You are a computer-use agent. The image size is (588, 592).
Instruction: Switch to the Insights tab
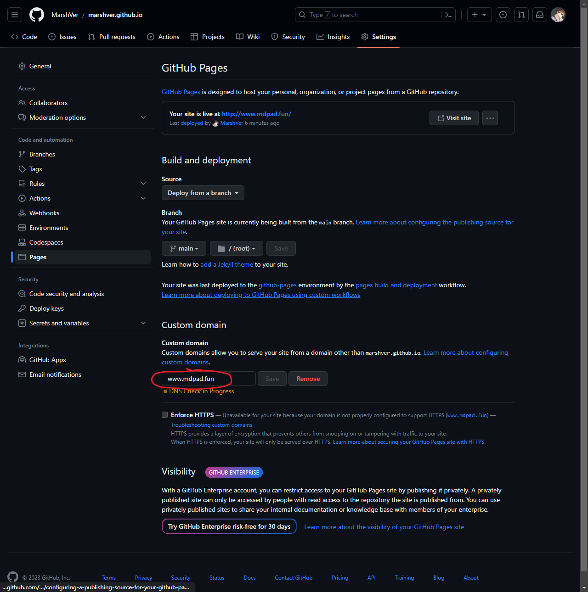click(333, 37)
